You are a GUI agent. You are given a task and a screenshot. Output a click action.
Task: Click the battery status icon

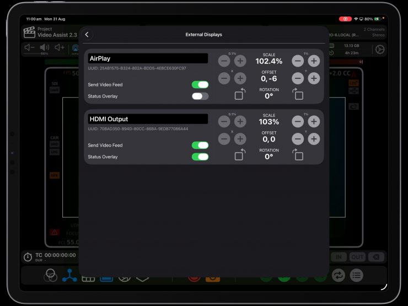pyautogui.click(x=377, y=19)
